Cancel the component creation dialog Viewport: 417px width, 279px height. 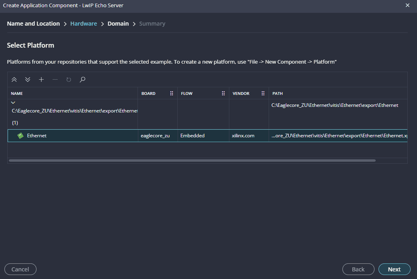click(x=20, y=269)
